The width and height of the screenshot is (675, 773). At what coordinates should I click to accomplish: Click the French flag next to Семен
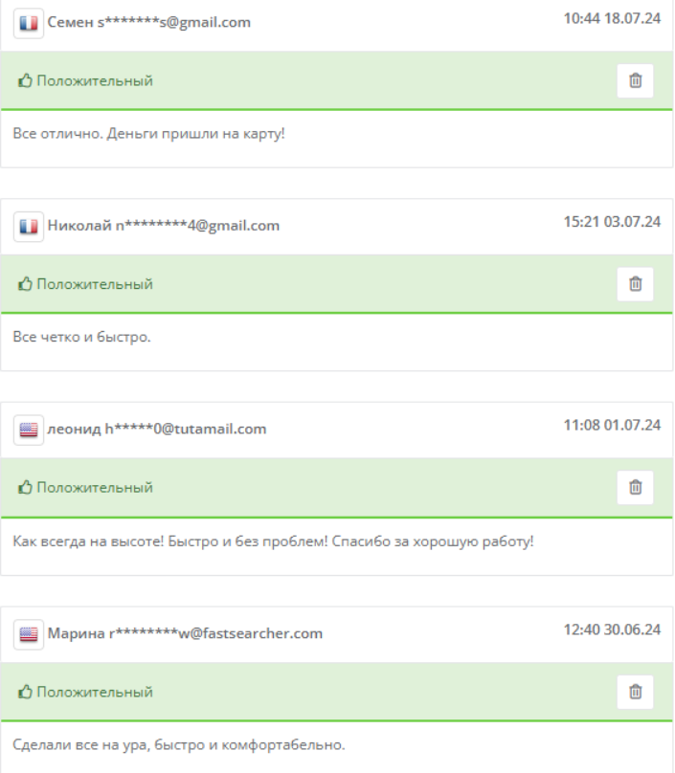(x=29, y=23)
